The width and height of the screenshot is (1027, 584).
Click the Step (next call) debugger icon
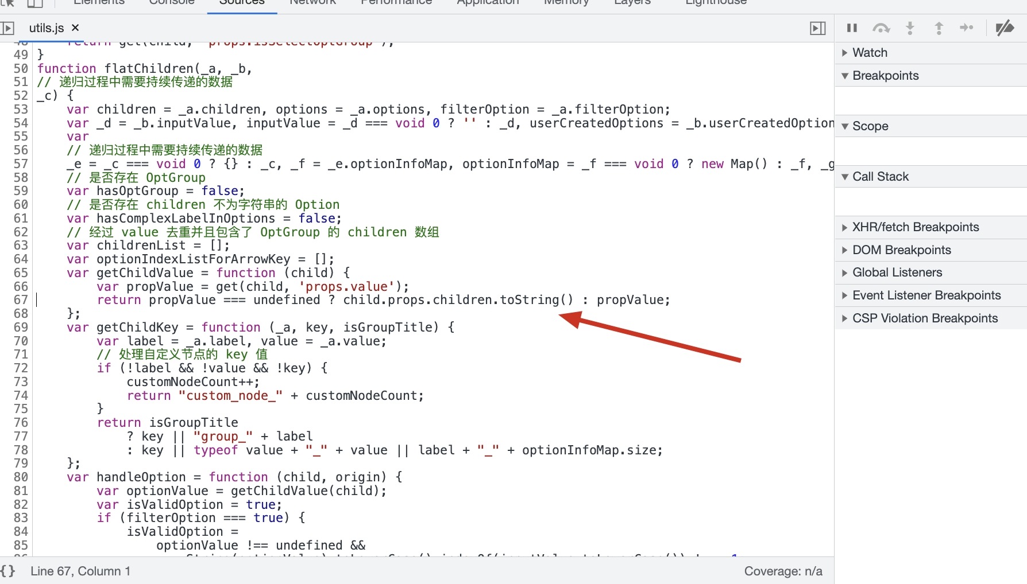pyautogui.click(x=967, y=28)
